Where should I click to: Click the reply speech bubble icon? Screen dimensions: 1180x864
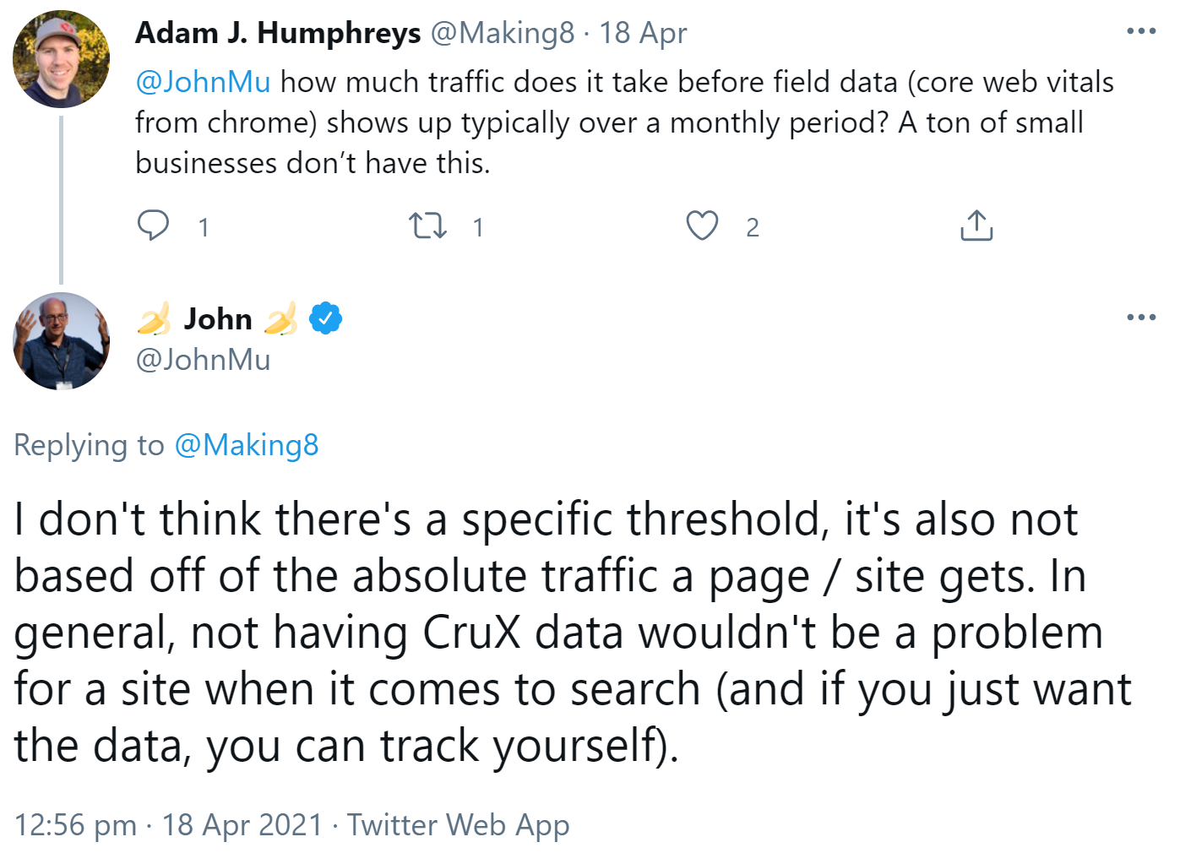coord(153,226)
